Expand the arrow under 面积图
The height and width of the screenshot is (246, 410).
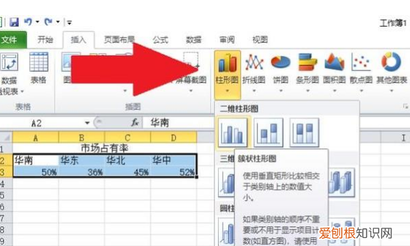[334, 91]
